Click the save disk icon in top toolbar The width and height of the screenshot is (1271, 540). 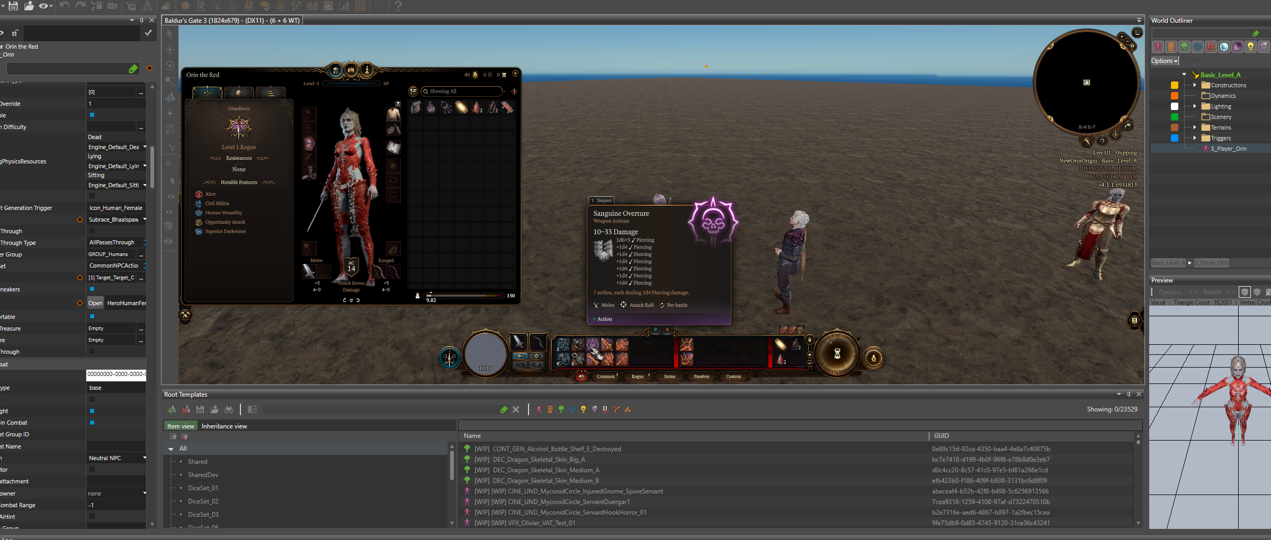(x=13, y=6)
